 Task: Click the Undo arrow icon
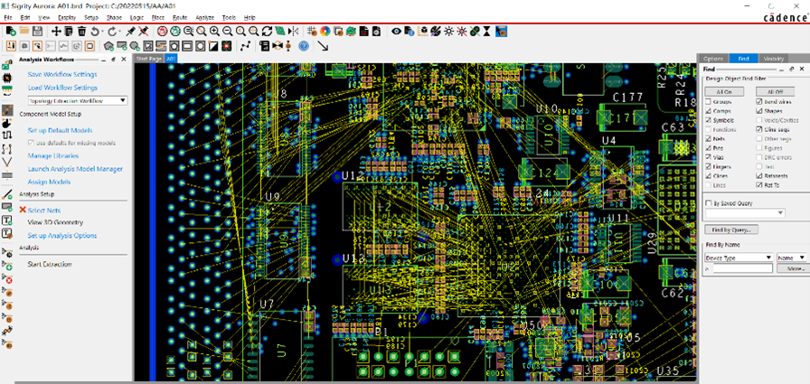(x=95, y=31)
